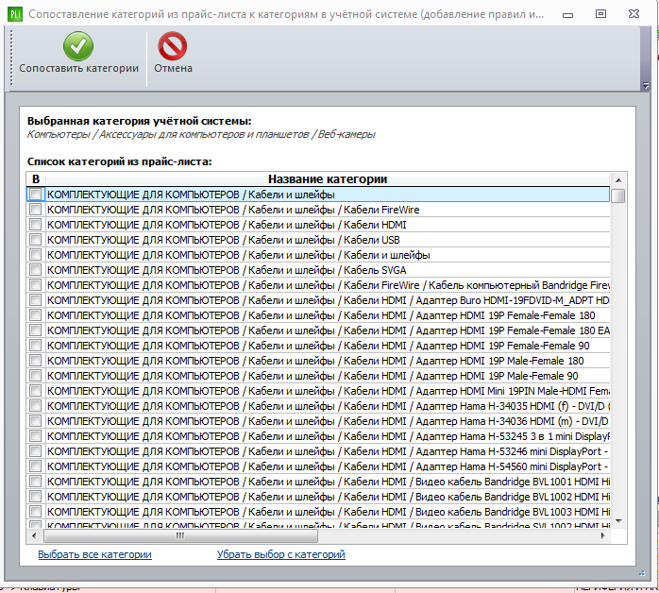Click the PLi application icon in title bar
Image resolution: width=659 pixels, height=593 pixels.
tap(15, 14)
